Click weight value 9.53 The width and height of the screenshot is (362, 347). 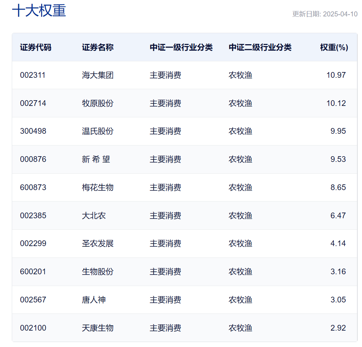point(338,159)
